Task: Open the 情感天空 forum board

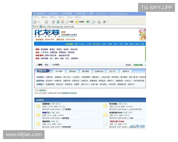Action: point(46,113)
